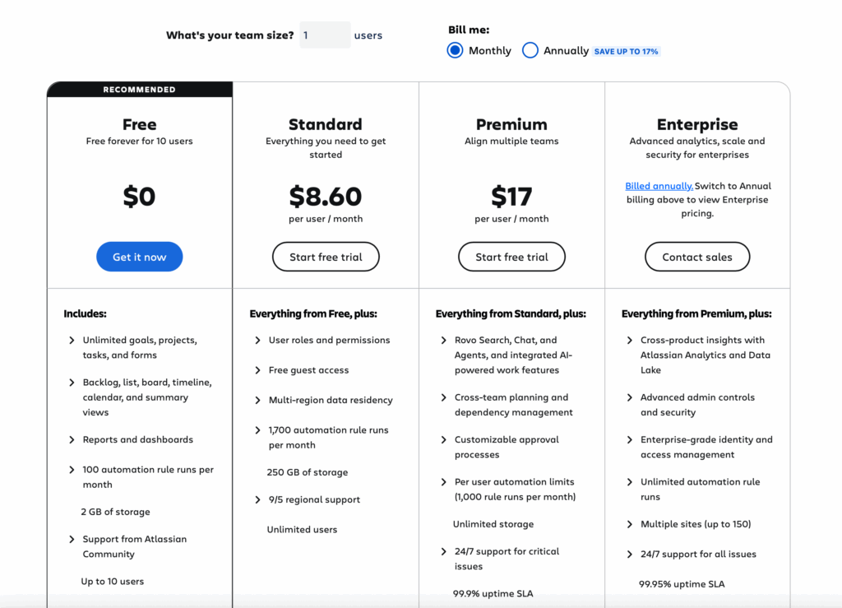Select the Monthly billing radio button
Screen dimensions: 842x608
(x=455, y=50)
